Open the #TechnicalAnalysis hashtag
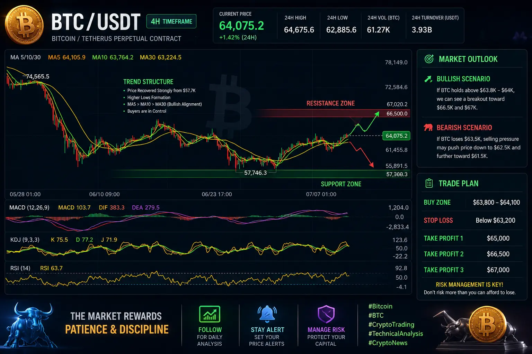 [396, 334]
